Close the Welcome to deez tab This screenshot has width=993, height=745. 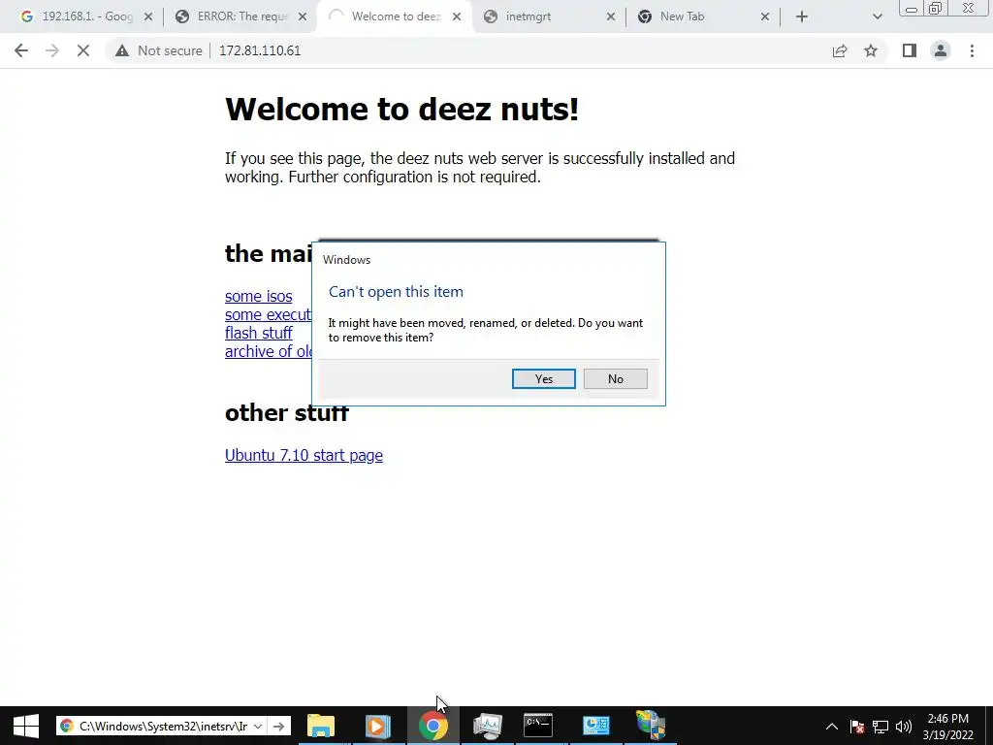point(457,17)
